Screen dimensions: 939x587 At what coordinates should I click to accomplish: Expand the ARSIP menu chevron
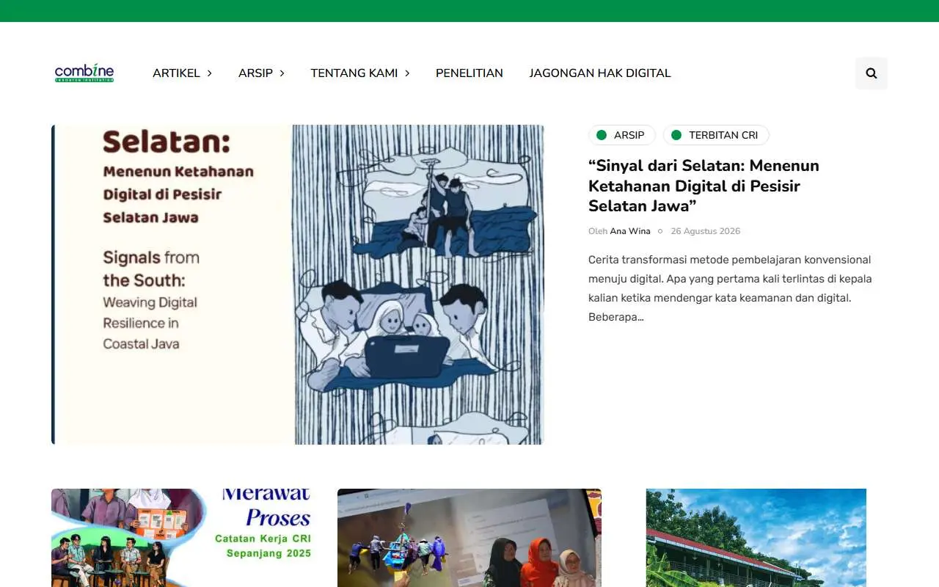(282, 73)
